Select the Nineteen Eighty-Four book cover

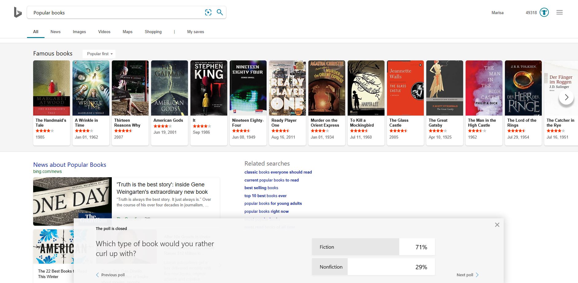(248, 88)
